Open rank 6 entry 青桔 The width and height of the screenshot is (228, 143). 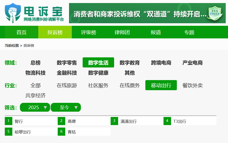click(84, 132)
